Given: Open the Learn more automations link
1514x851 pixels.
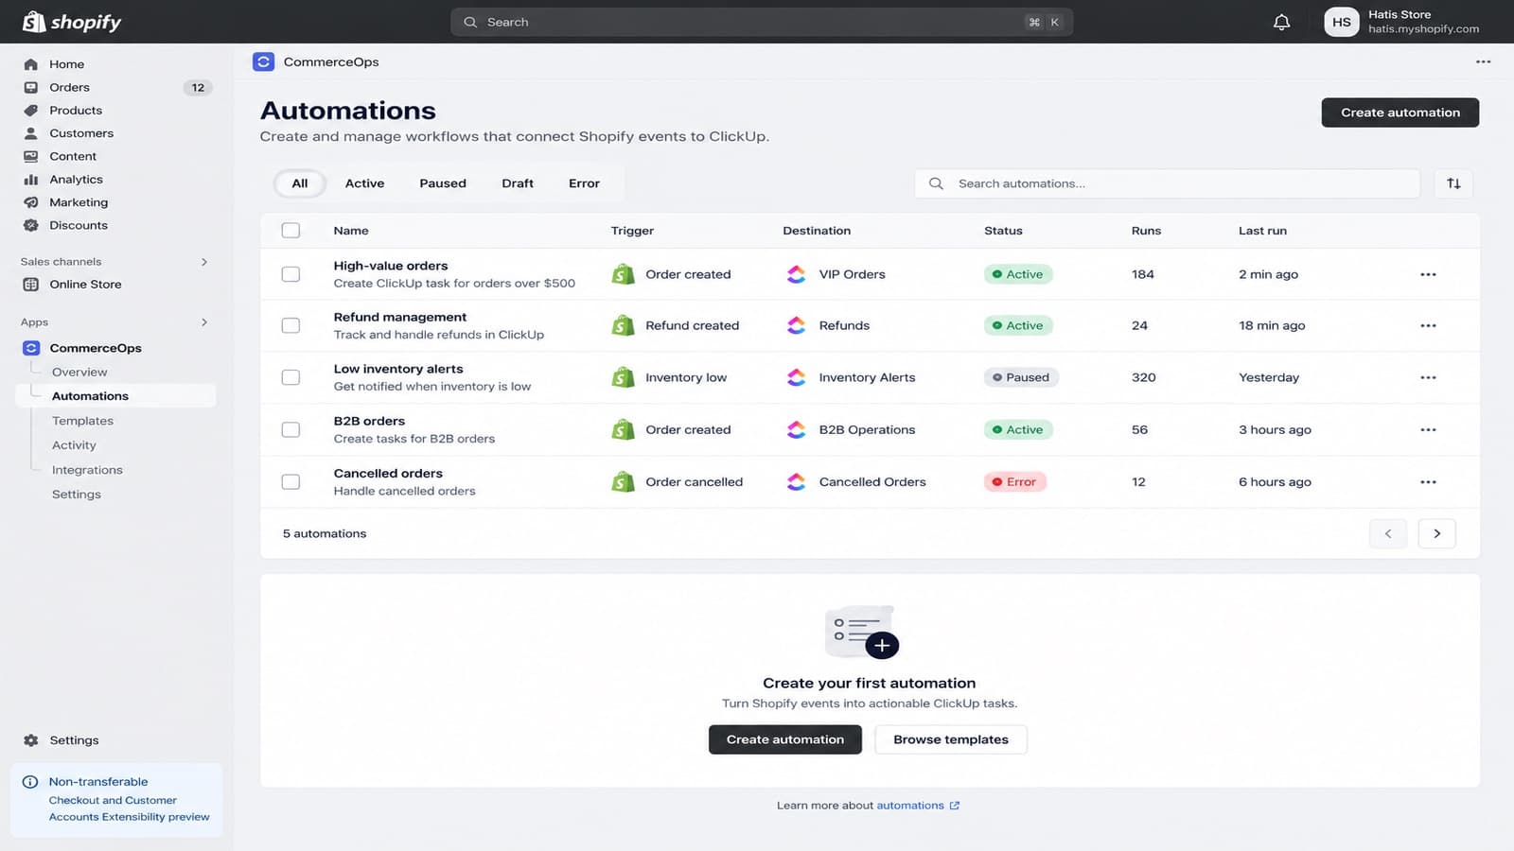Looking at the screenshot, I should pyautogui.click(x=917, y=806).
